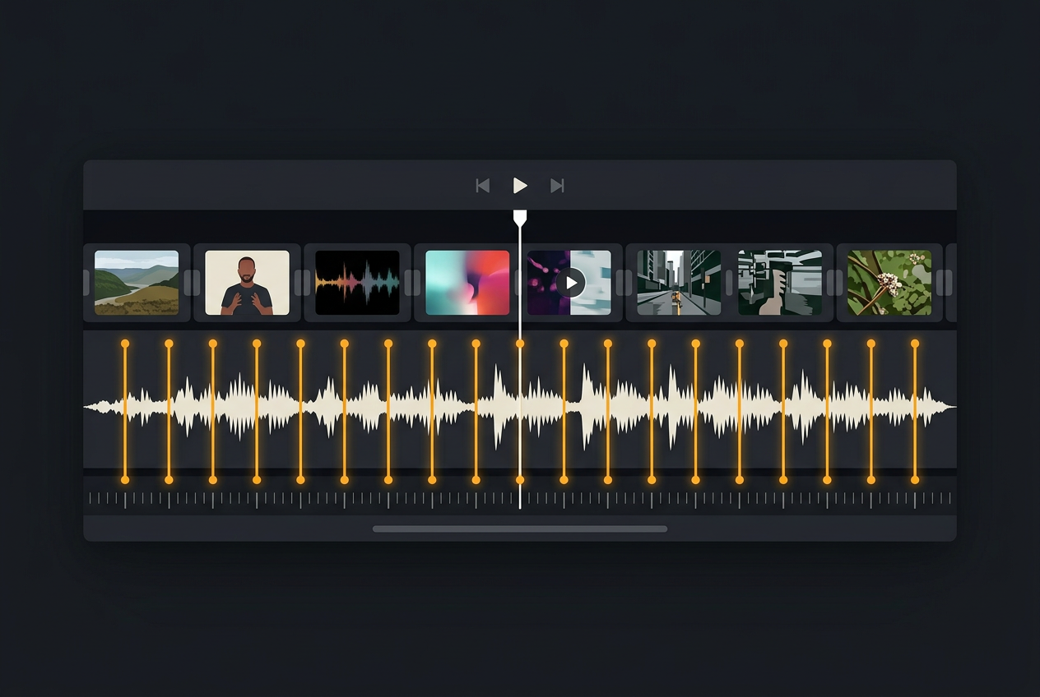Click the right trim handle of flower clip
Image resolution: width=1040 pixels, height=697 pixels.
click(940, 283)
